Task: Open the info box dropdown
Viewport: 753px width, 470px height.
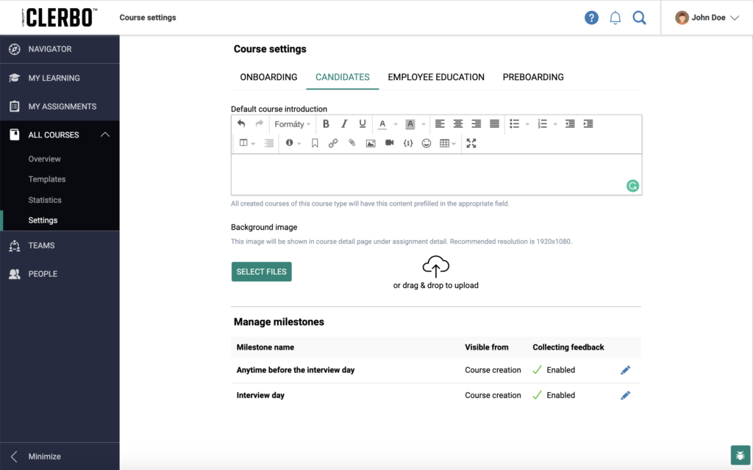Action: (293, 143)
